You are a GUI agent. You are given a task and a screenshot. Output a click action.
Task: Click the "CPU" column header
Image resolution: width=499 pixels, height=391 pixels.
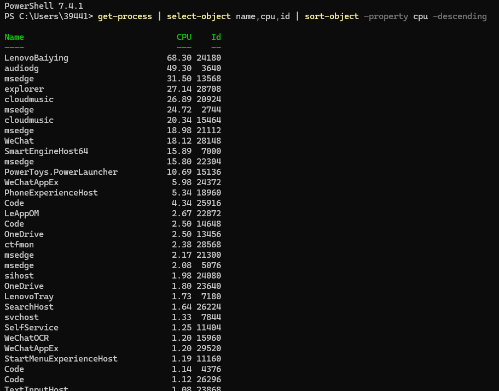pyautogui.click(x=184, y=37)
